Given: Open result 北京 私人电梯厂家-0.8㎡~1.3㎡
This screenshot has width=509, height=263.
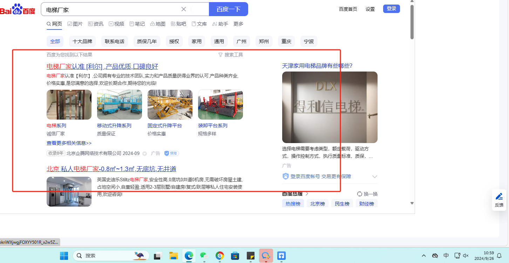Looking at the screenshot, I should [111, 169].
